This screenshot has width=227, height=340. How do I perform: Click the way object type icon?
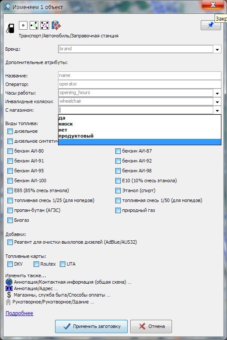coord(34,25)
